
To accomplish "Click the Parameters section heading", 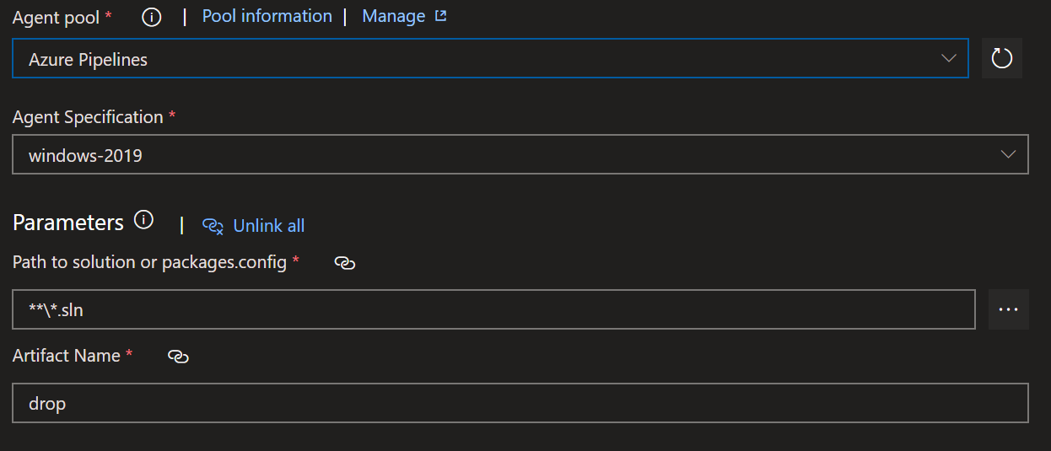I will [x=68, y=223].
